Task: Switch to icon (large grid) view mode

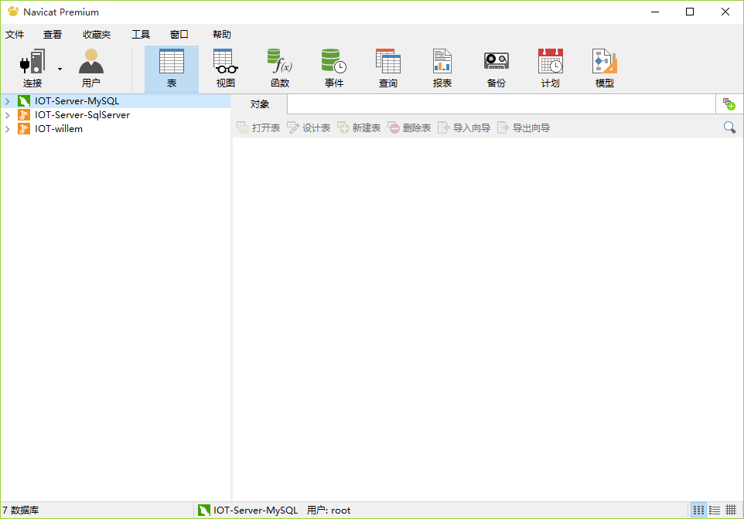Action: pyautogui.click(x=698, y=510)
